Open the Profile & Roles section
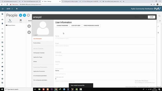The height and width of the screenshot is (91, 162). coord(43,43)
